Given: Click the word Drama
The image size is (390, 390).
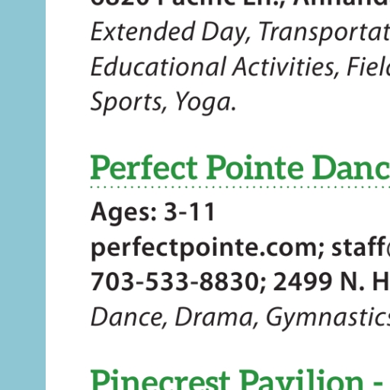Looking at the screenshot, I should pos(214,317).
